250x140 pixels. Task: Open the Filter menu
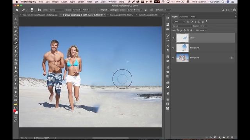89,2
